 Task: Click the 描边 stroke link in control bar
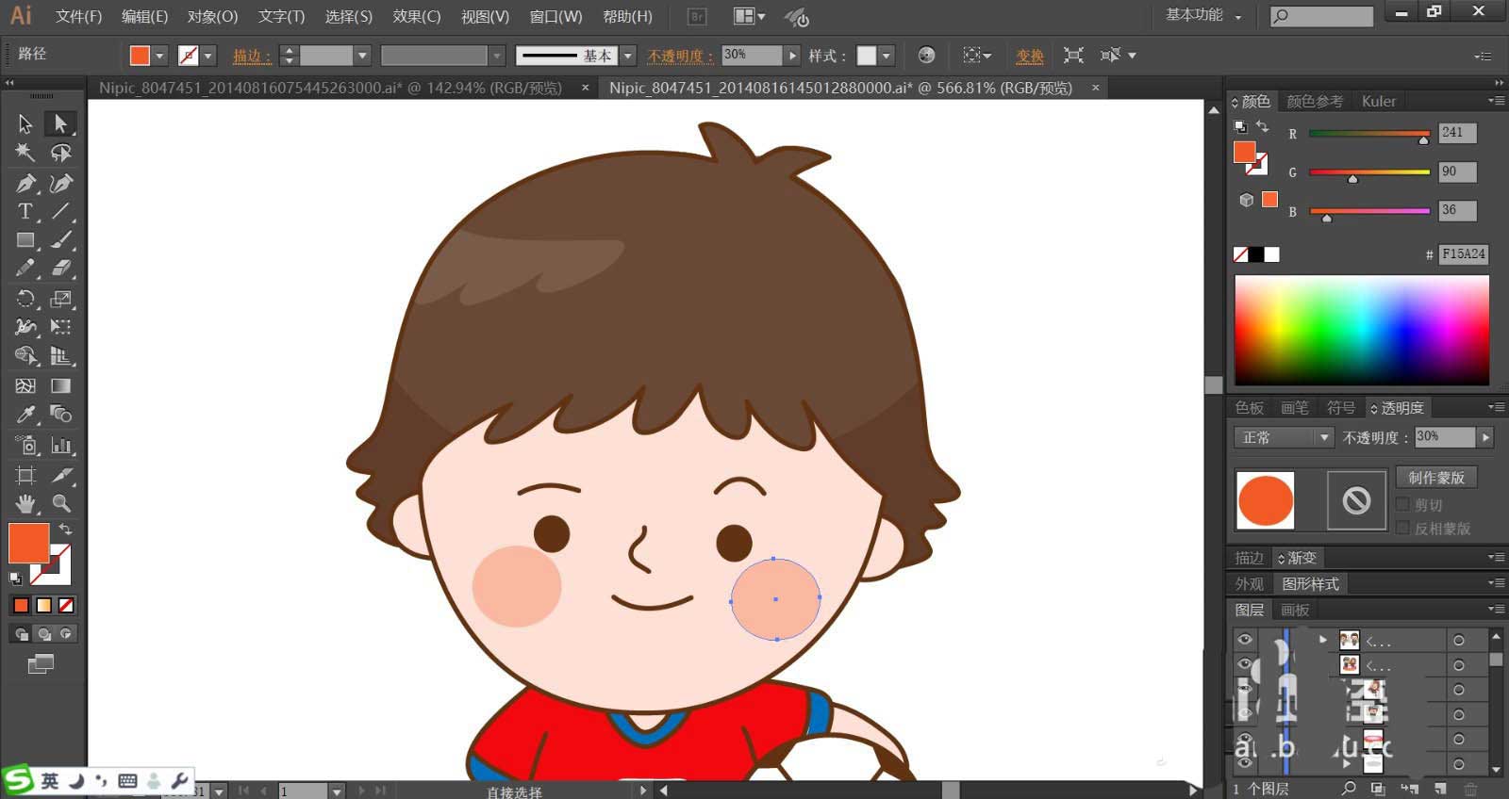[251, 56]
